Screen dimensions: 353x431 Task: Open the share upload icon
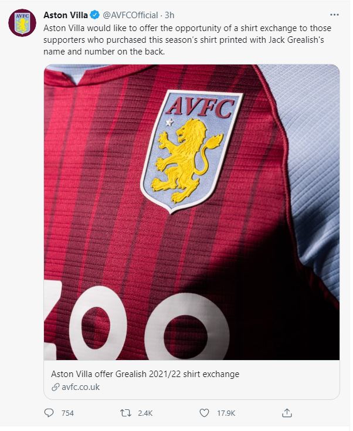[287, 413]
